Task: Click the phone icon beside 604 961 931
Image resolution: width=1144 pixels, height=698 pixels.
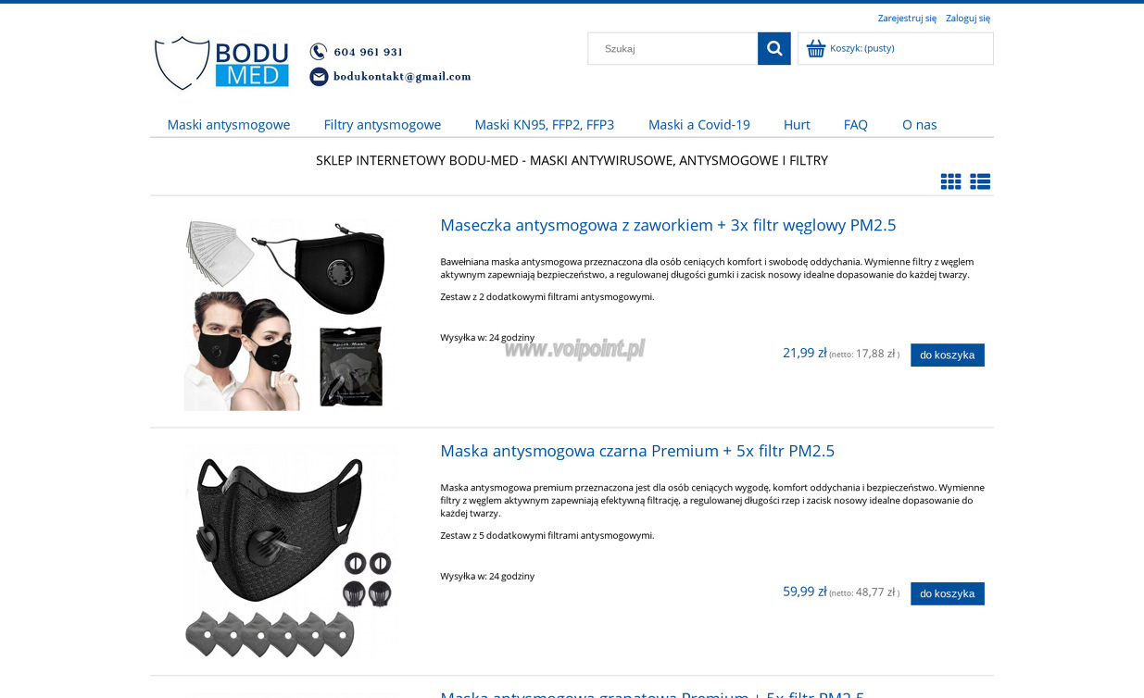Action: point(319,52)
